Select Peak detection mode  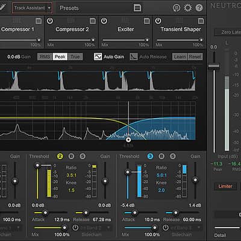(x=60, y=57)
